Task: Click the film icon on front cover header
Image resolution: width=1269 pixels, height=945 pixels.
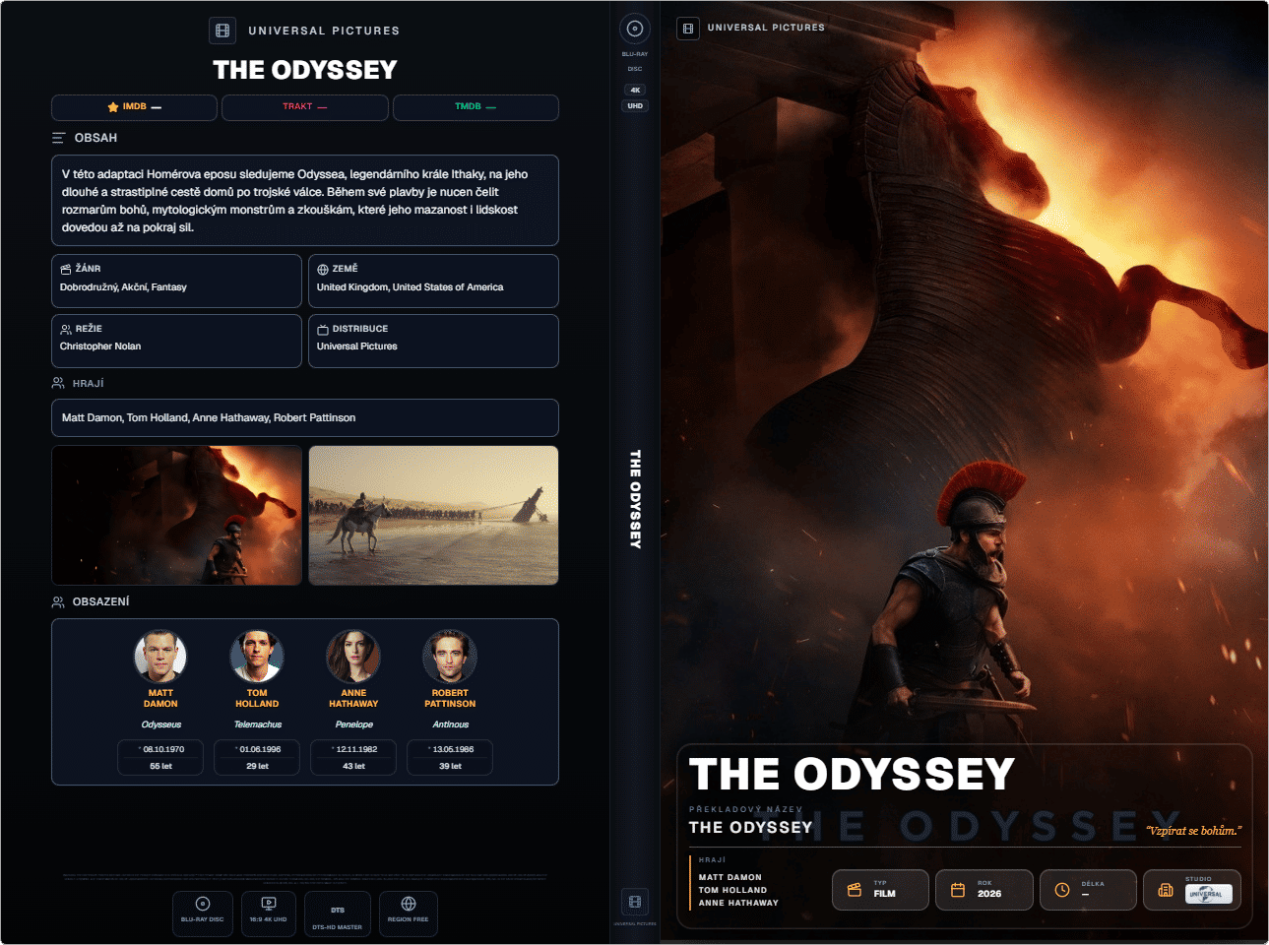Action: [x=688, y=29]
